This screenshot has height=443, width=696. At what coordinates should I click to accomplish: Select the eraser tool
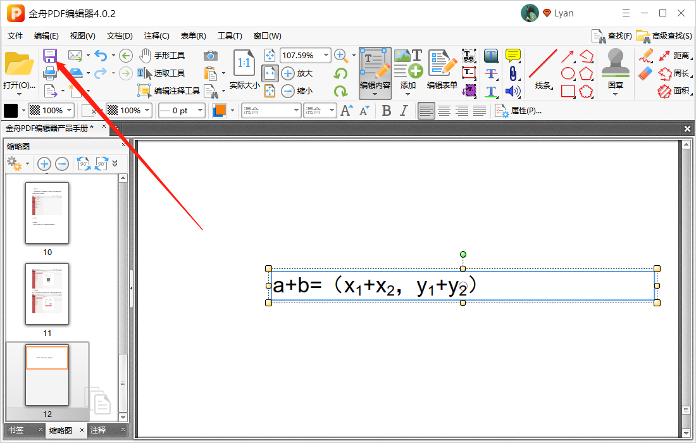[x=645, y=73]
